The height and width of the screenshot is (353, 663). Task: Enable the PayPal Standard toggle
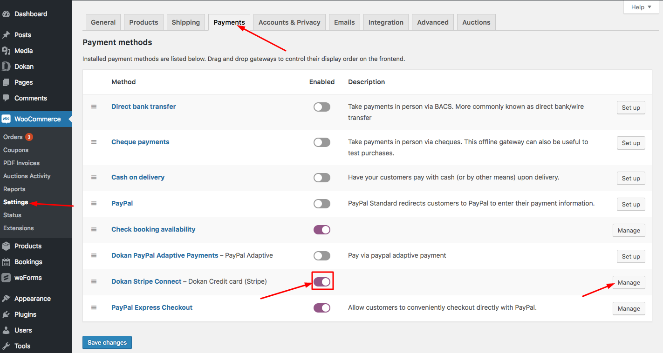pyautogui.click(x=321, y=204)
